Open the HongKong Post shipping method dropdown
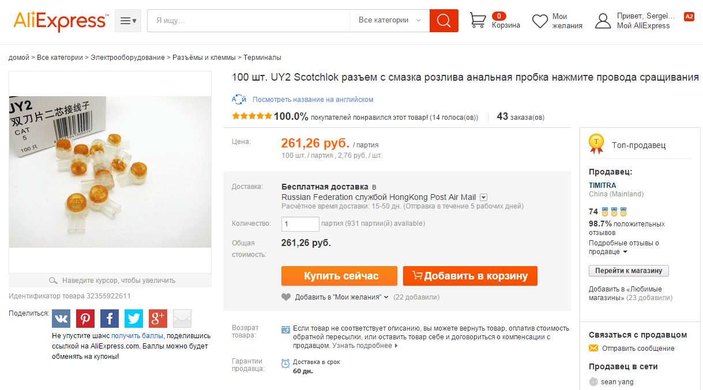This screenshot has height=390, width=703. point(483,197)
